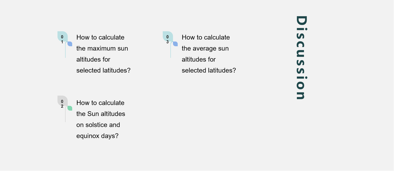394x171 pixels.
Task: Click "How to calculate" beside leaf 03
Action: click(x=206, y=38)
